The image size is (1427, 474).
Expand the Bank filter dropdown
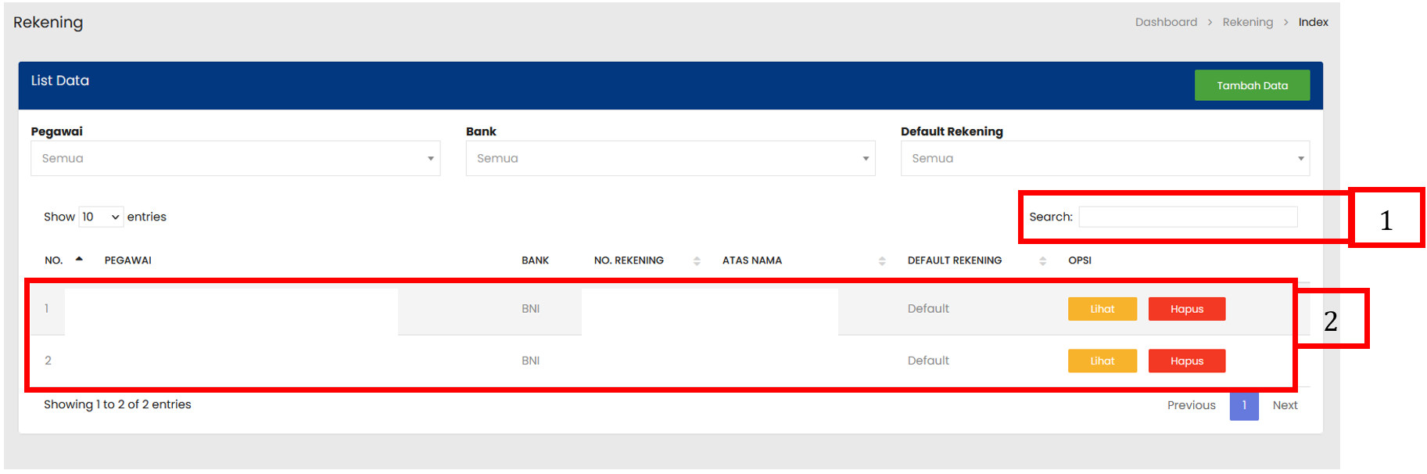click(669, 158)
